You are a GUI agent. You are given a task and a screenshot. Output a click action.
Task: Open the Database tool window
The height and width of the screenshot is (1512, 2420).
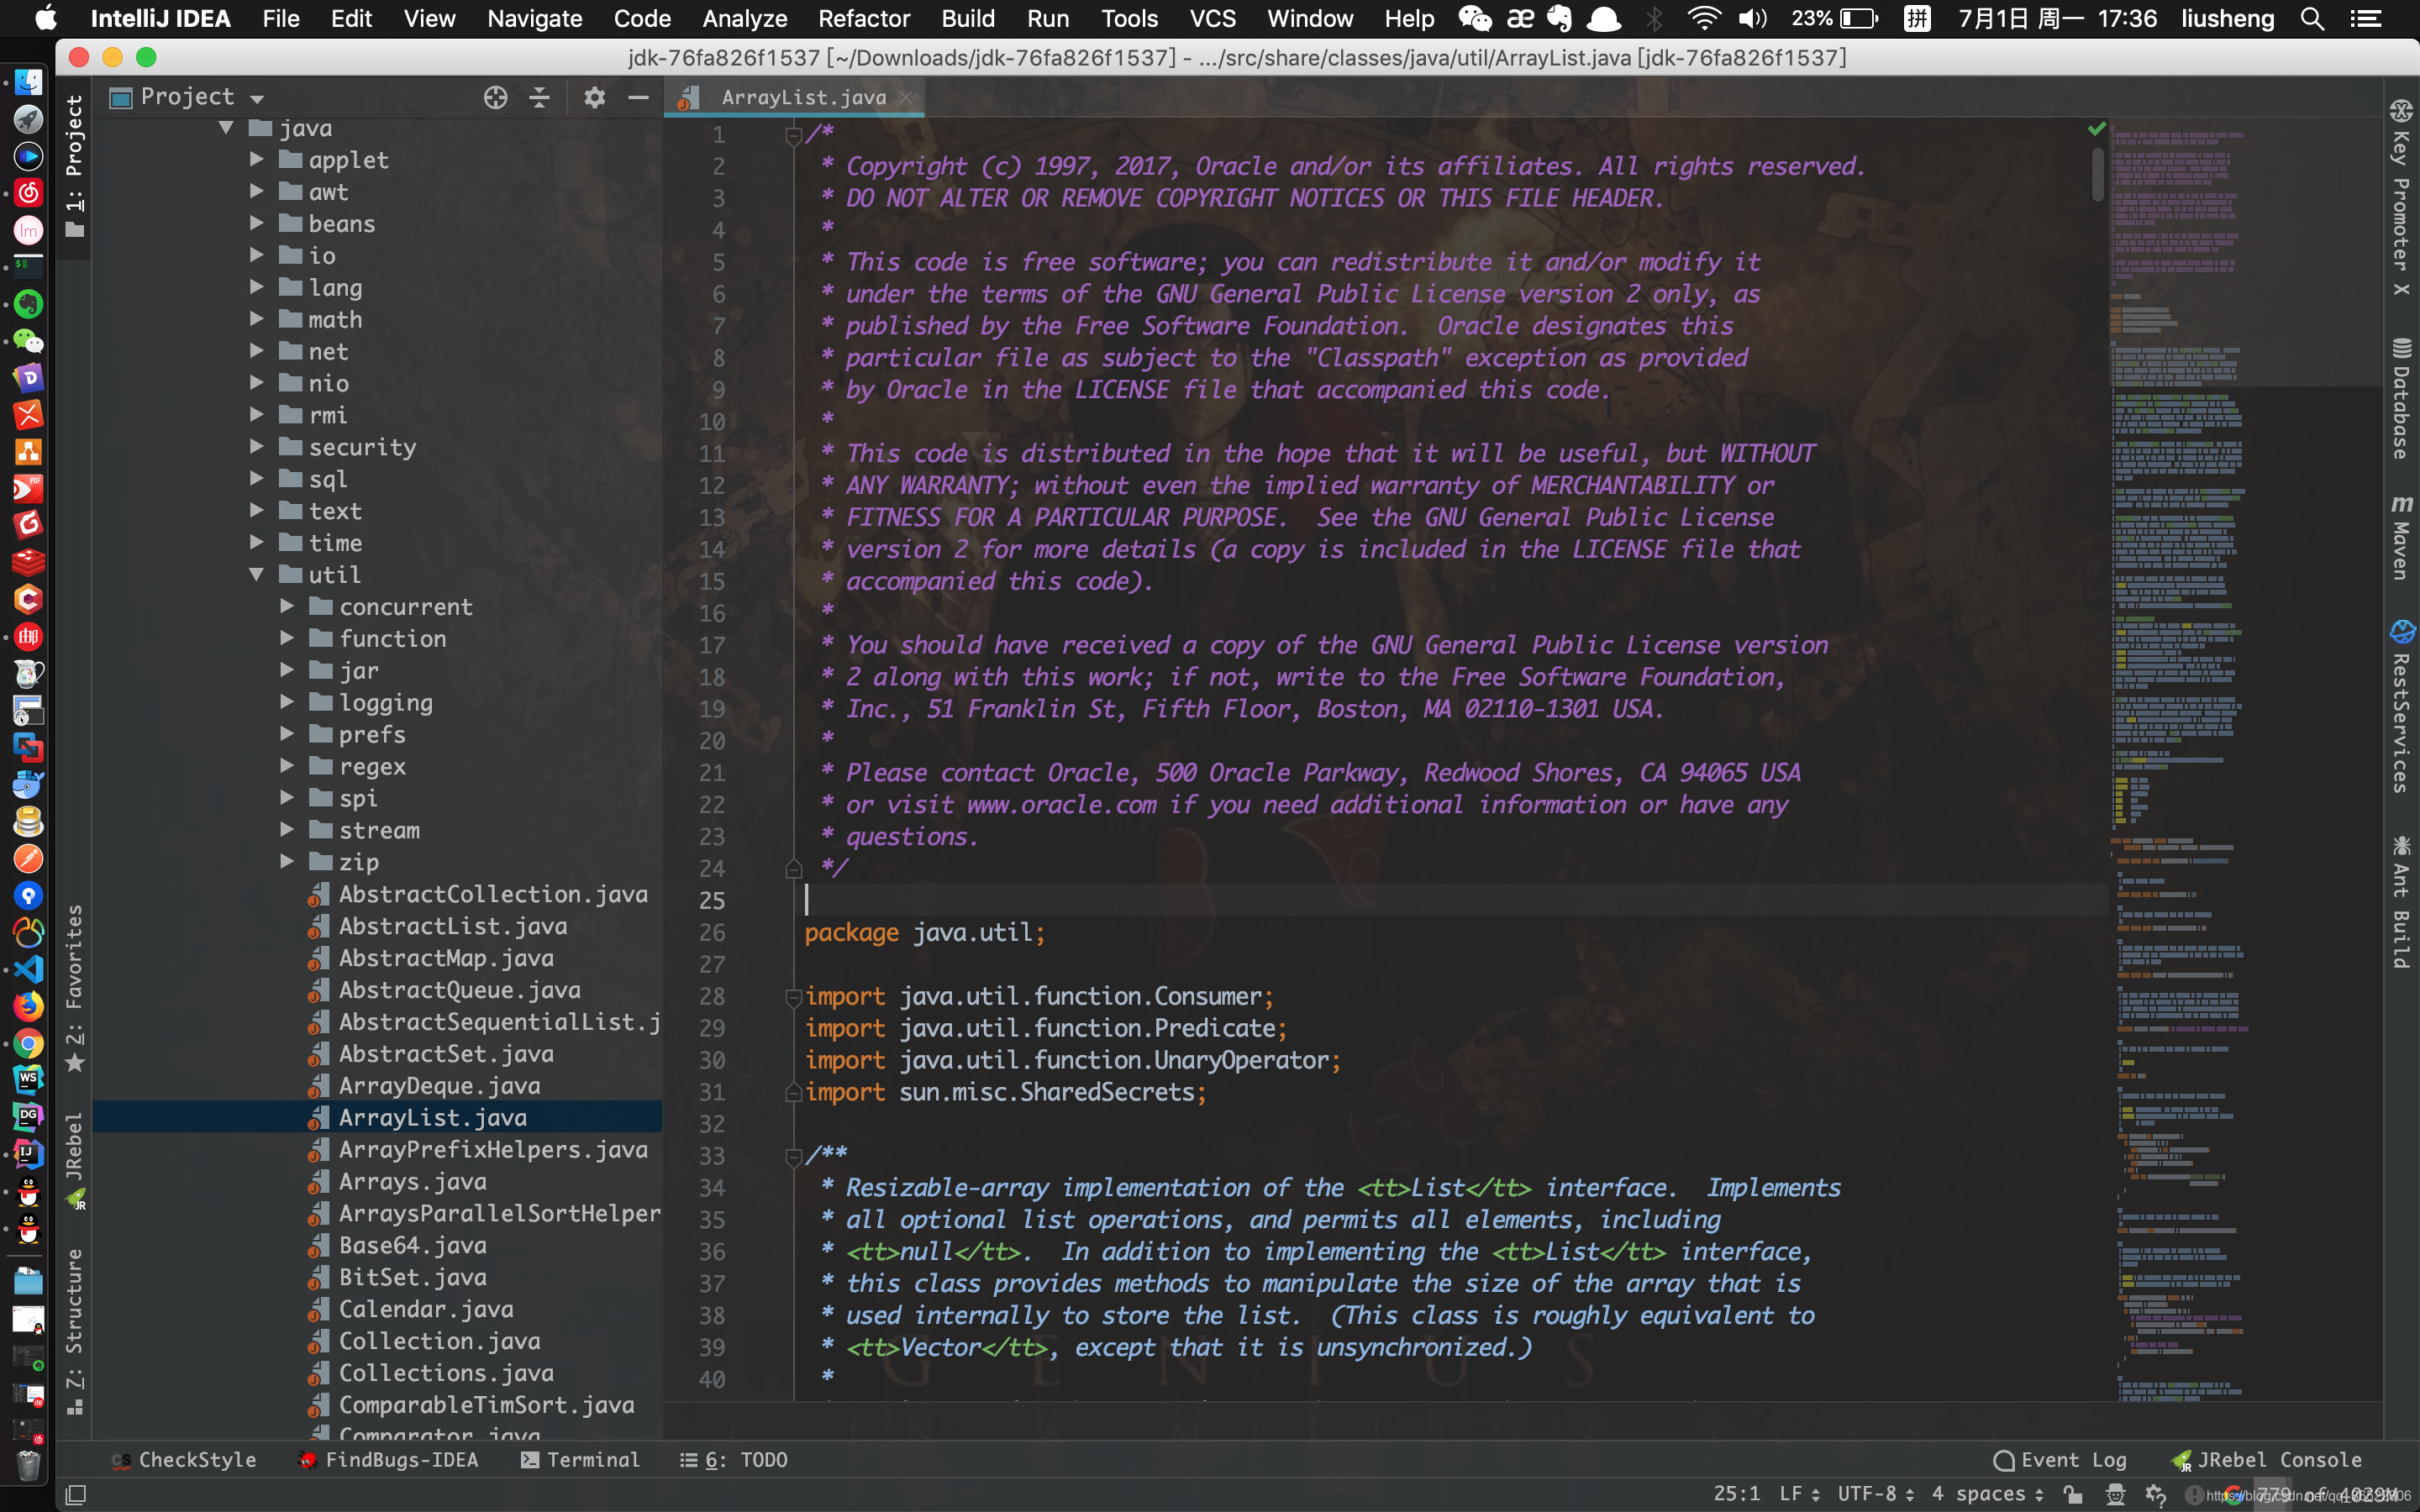coord(2401,399)
